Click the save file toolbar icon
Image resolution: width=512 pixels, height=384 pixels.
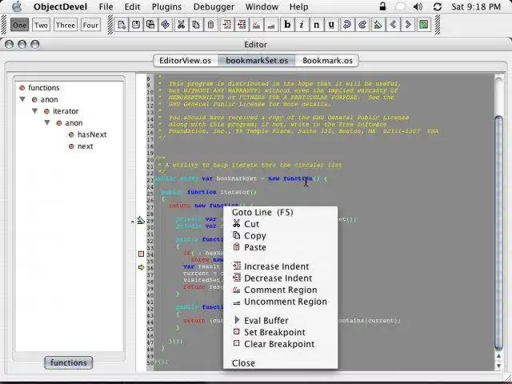pyautogui.click(x=136, y=25)
